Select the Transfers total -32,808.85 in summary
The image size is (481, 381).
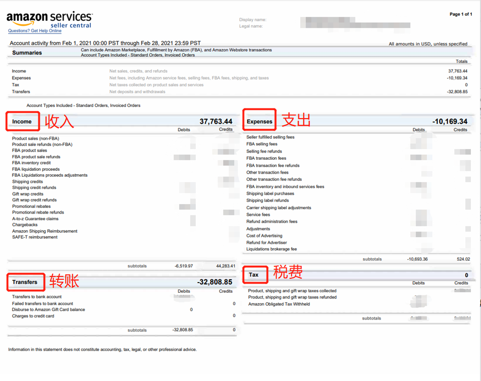click(x=457, y=92)
